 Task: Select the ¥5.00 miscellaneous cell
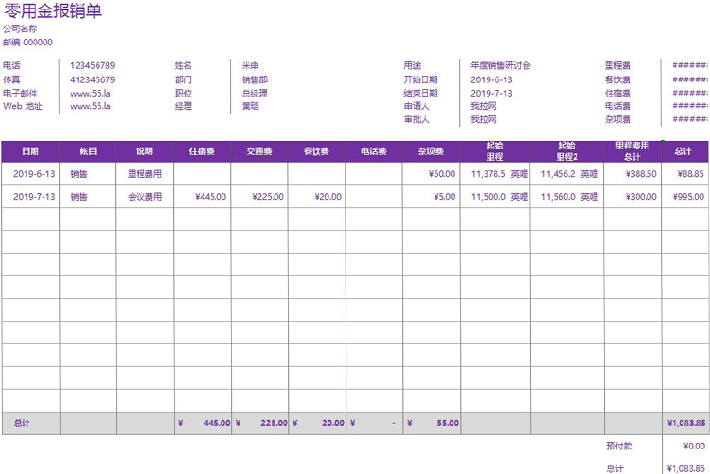pos(431,197)
